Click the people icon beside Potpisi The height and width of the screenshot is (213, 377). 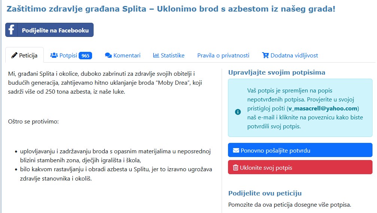[x=54, y=55]
